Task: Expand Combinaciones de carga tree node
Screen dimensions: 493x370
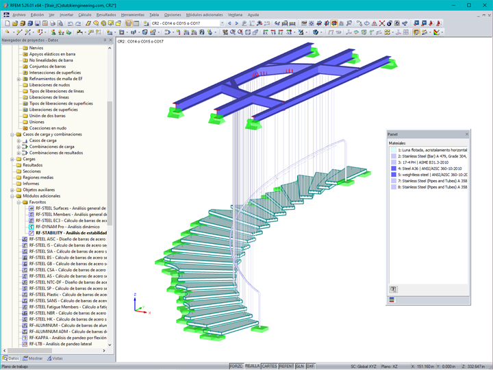Action: (x=18, y=147)
